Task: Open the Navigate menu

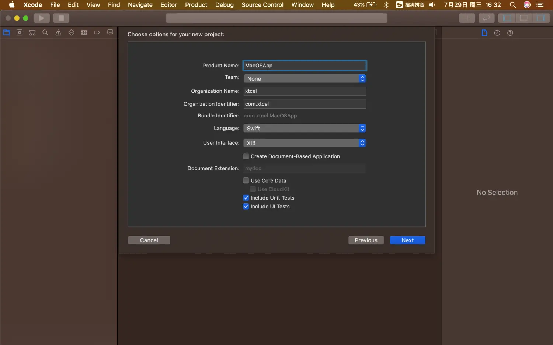Action: pos(140,5)
